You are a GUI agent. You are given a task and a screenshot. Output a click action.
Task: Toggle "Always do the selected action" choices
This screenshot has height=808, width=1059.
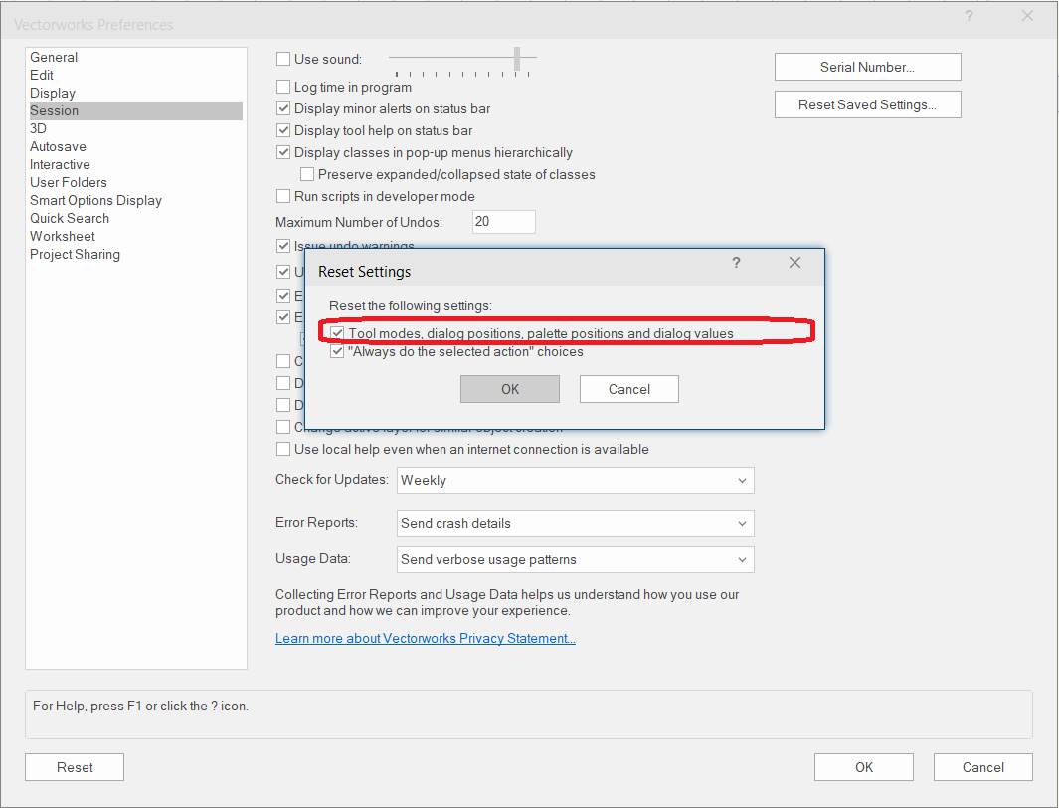338,351
